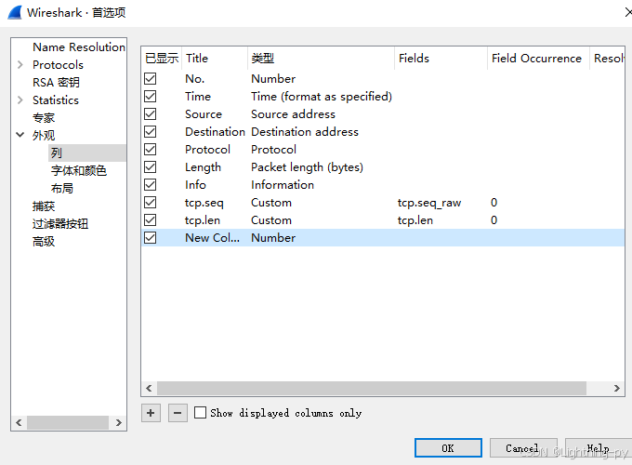Open 字体和颜色 preferences

79,170
